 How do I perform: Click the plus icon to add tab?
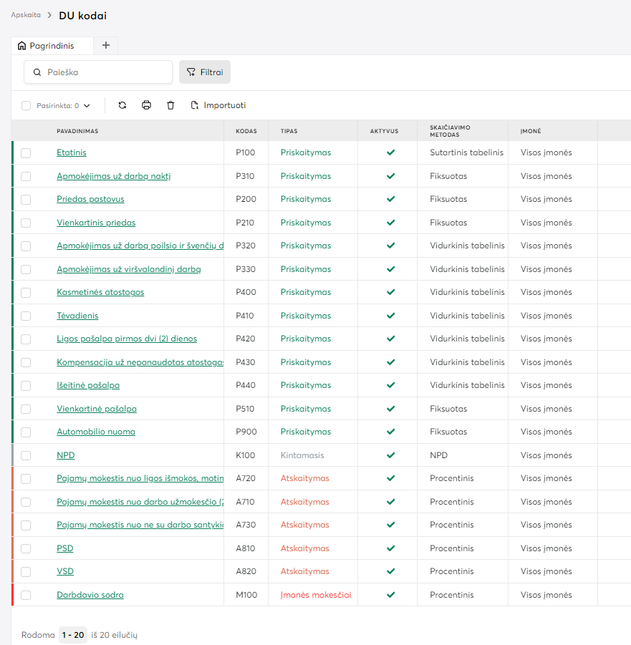click(x=106, y=45)
